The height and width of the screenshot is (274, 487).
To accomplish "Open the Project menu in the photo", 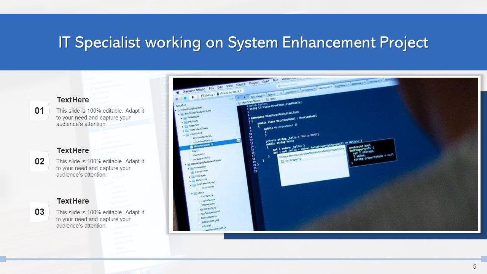I will [x=254, y=83].
